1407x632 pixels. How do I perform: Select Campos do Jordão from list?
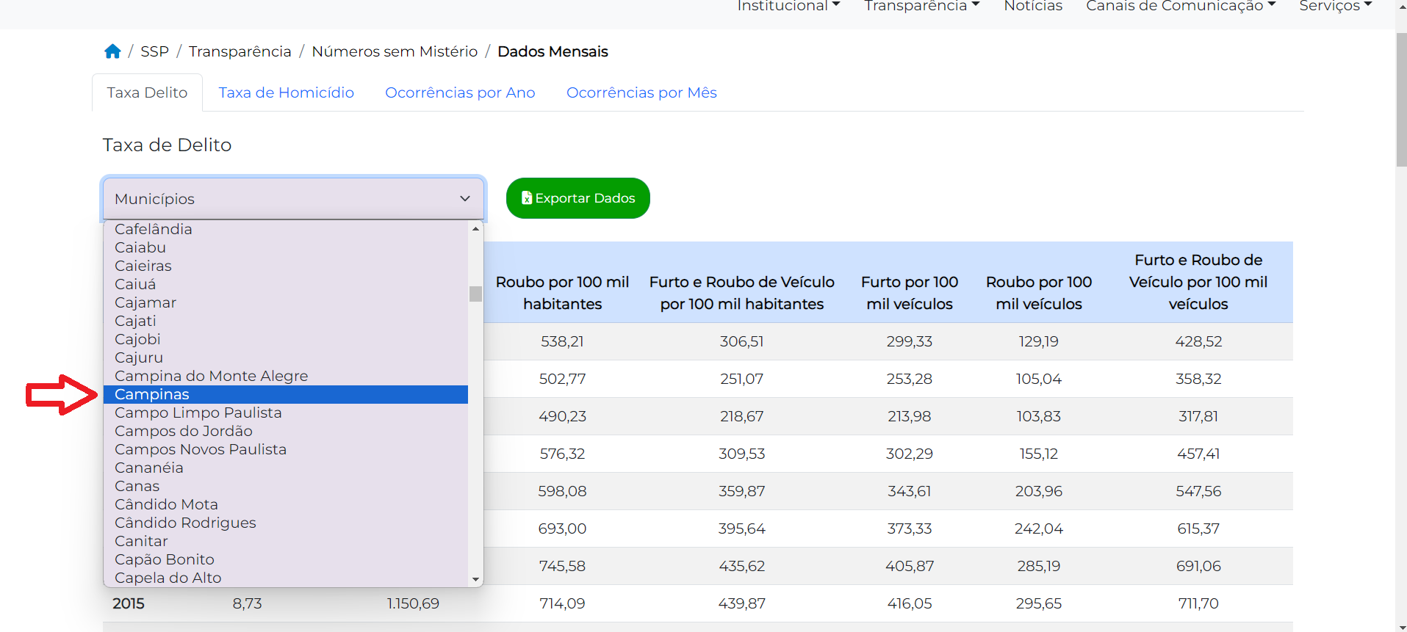[184, 431]
